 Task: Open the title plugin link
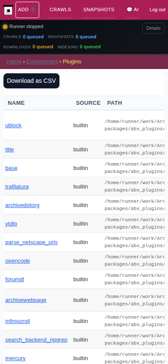[9, 150]
